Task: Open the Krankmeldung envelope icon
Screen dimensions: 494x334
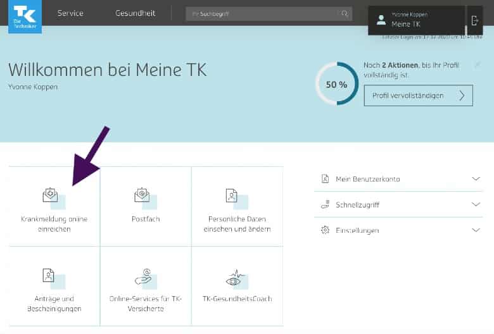Action: point(51,195)
